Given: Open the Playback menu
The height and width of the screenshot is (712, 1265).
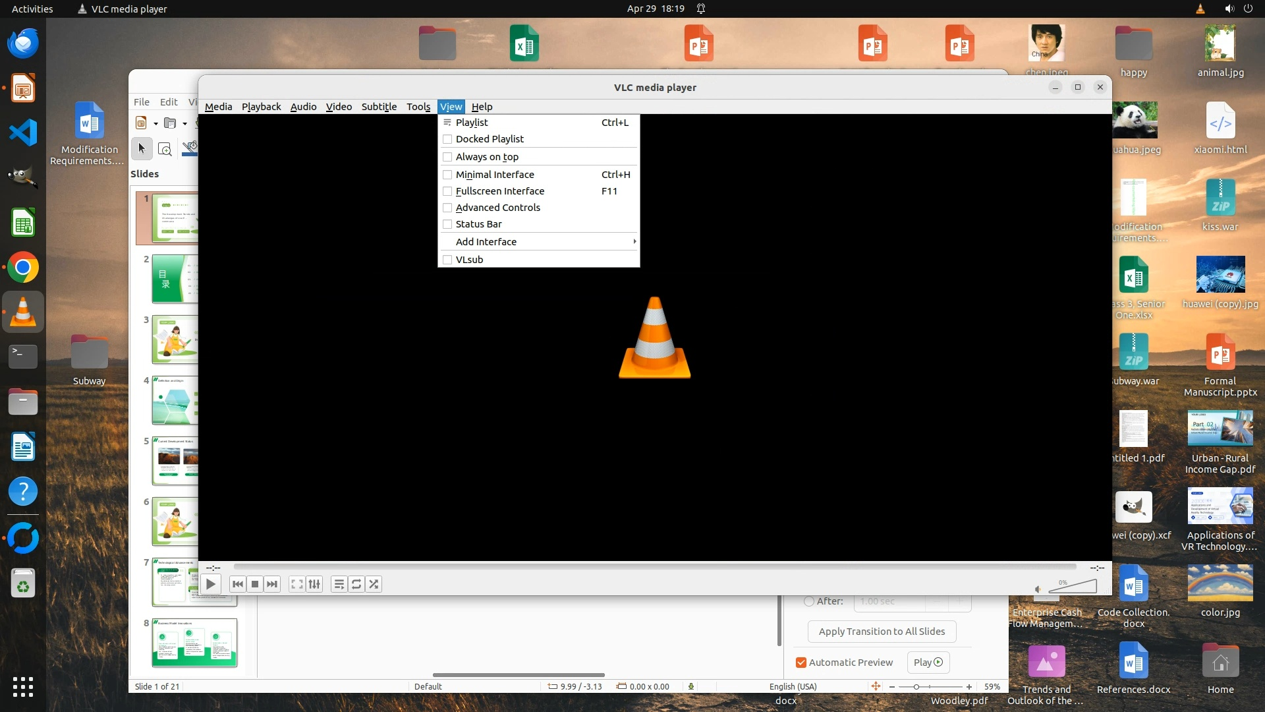Looking at the screenshot, I should [x=261, y=107].
